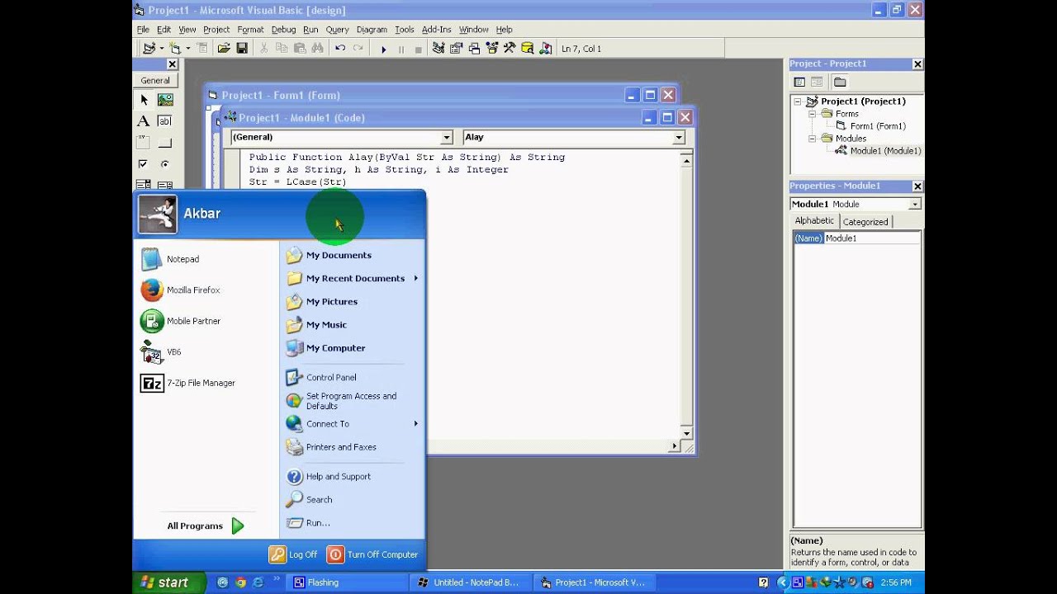Open Properties Window toolbar icon
This screenshot has width=1057, height=594.
[457, 49]
